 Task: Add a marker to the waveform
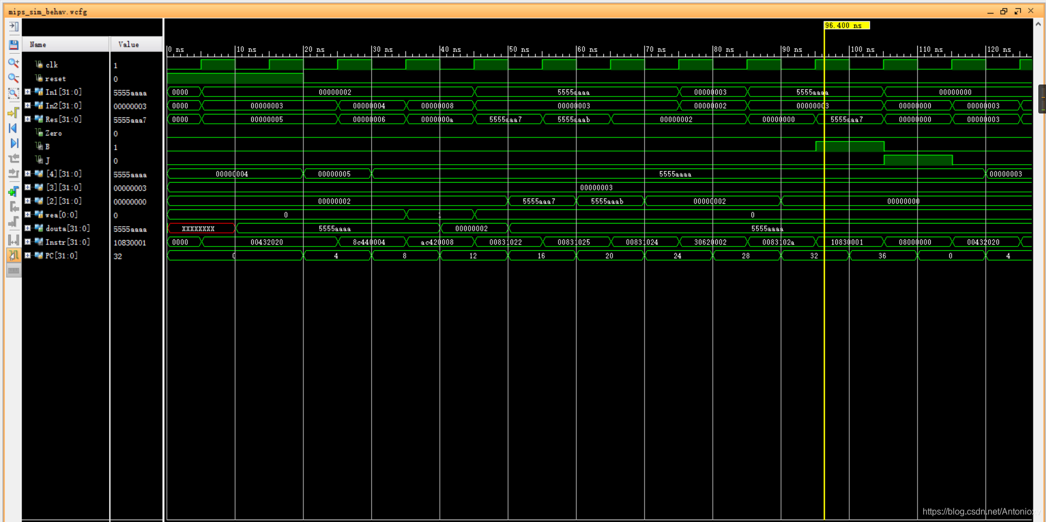14,191
